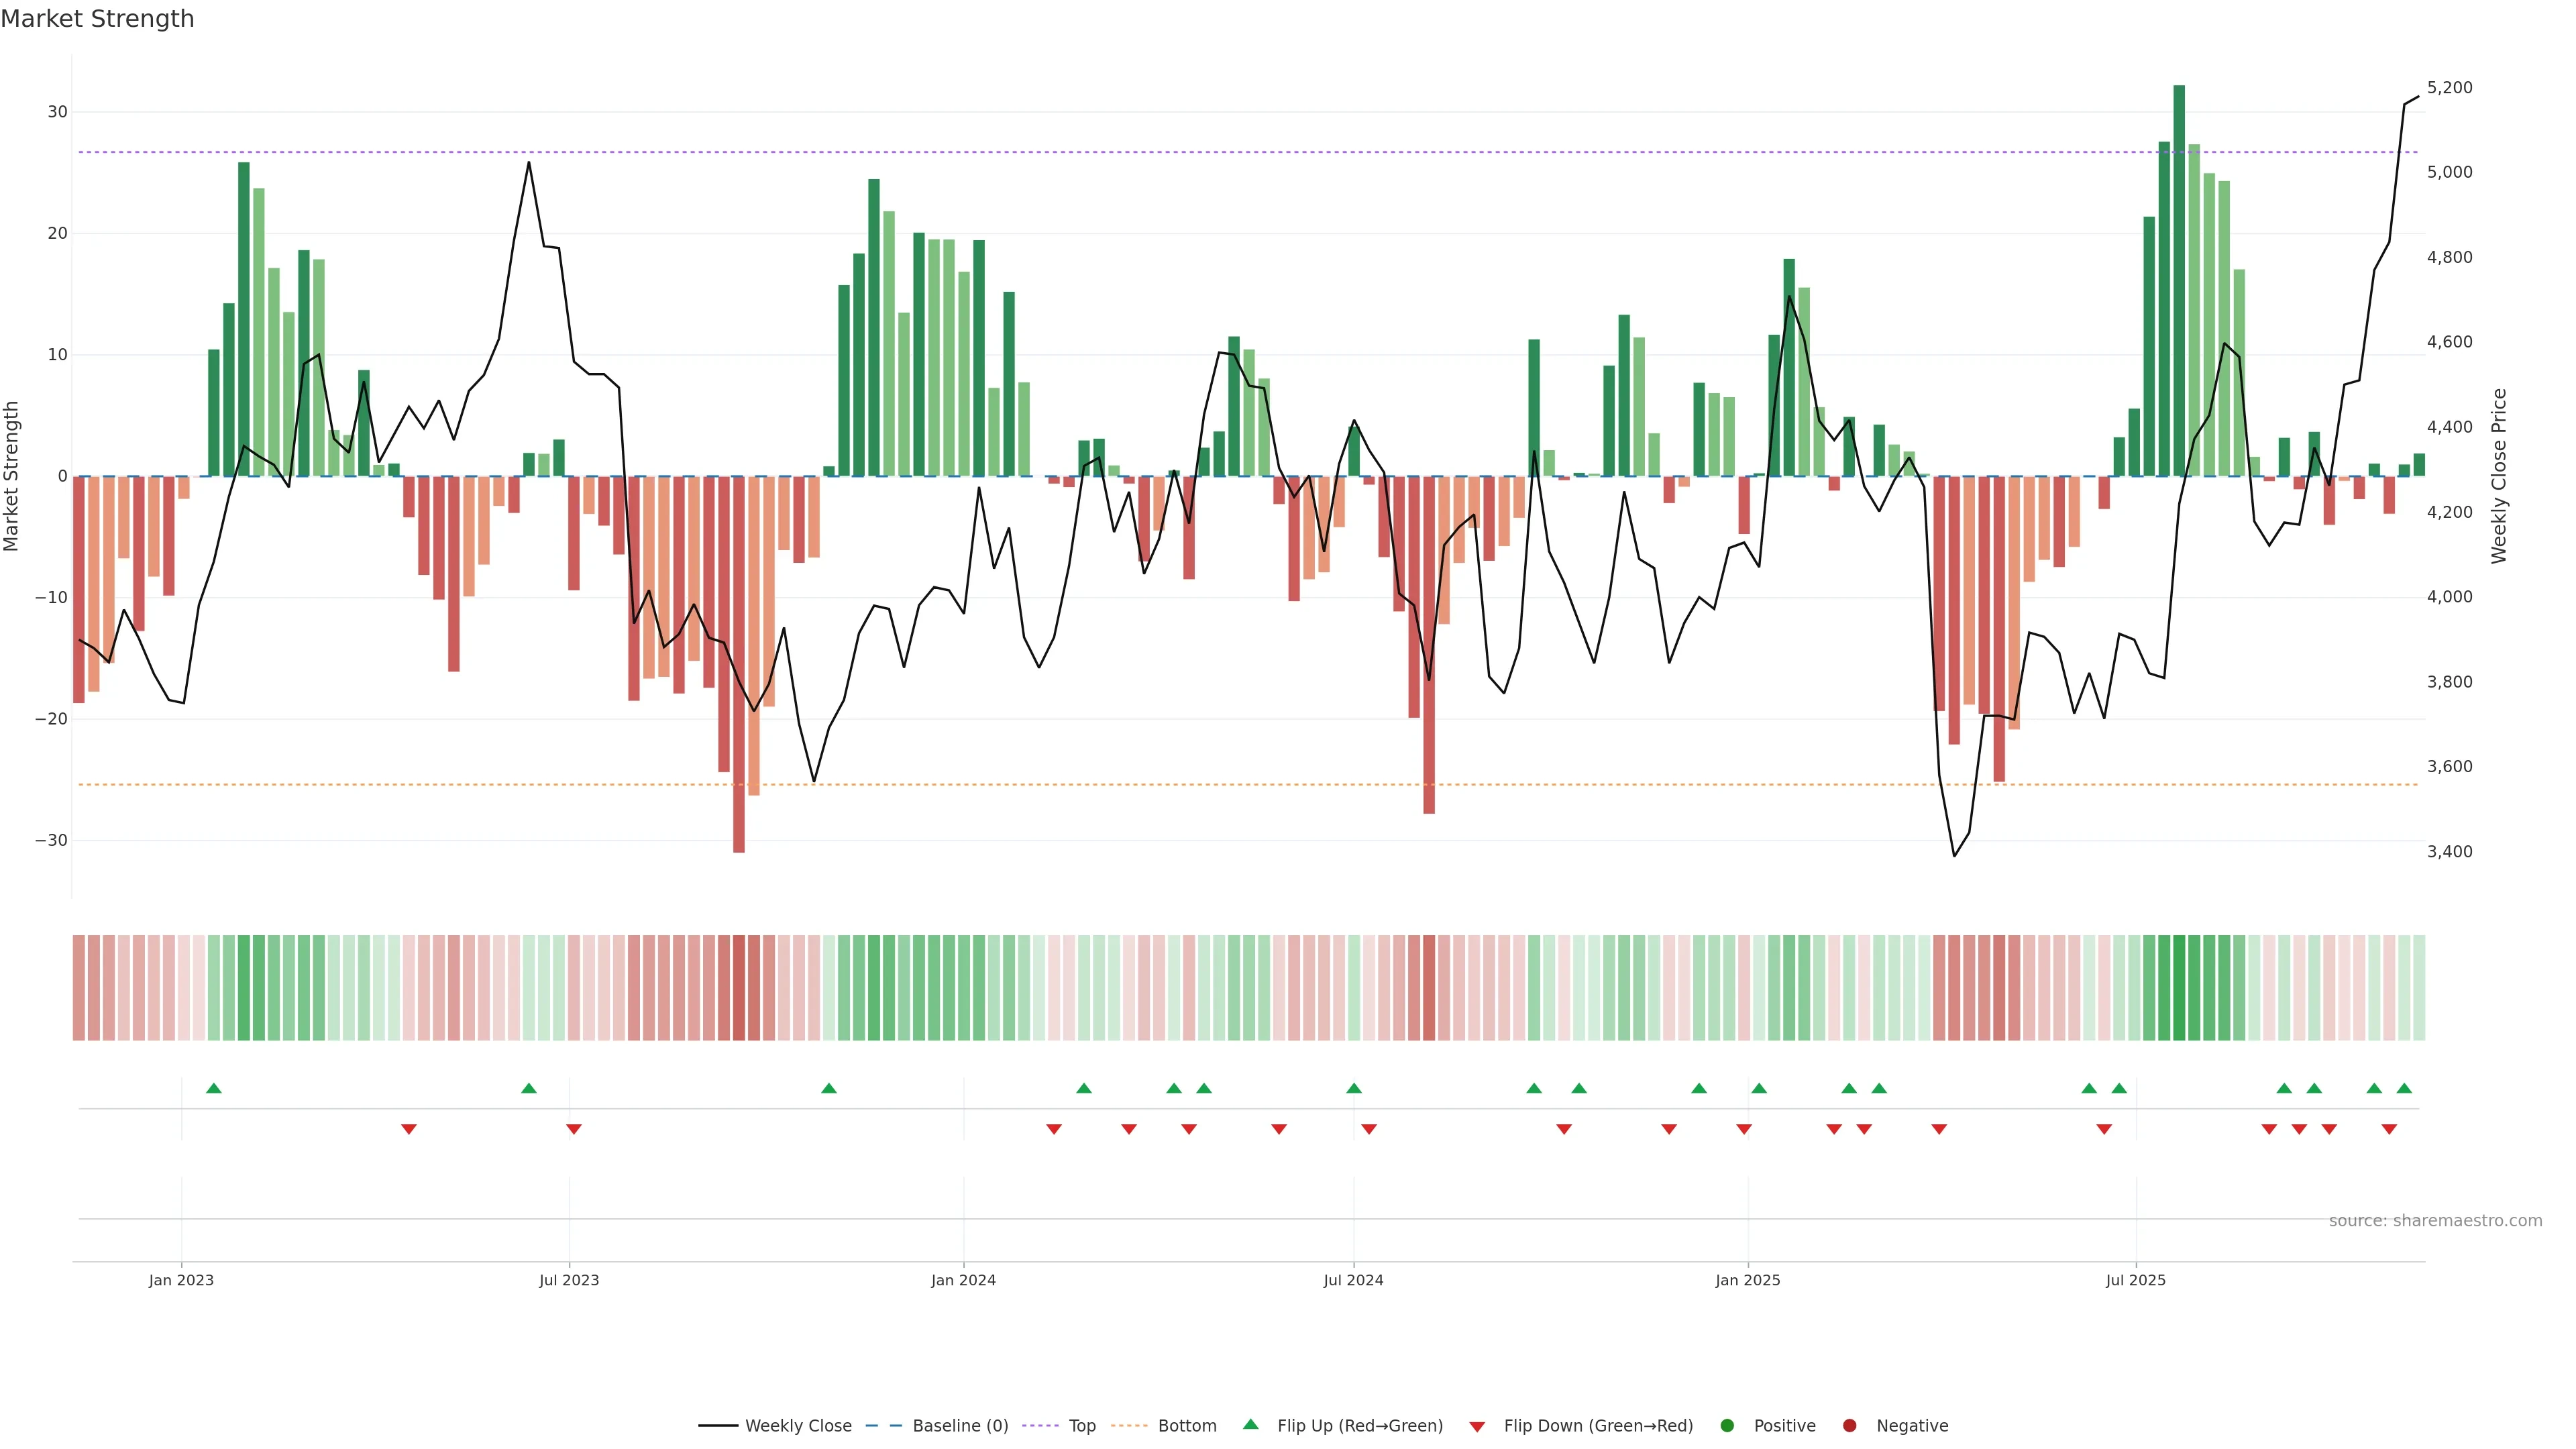Click the red Flip Down triangle legend icon

pyautogui.click(x=1477, y=1427)
